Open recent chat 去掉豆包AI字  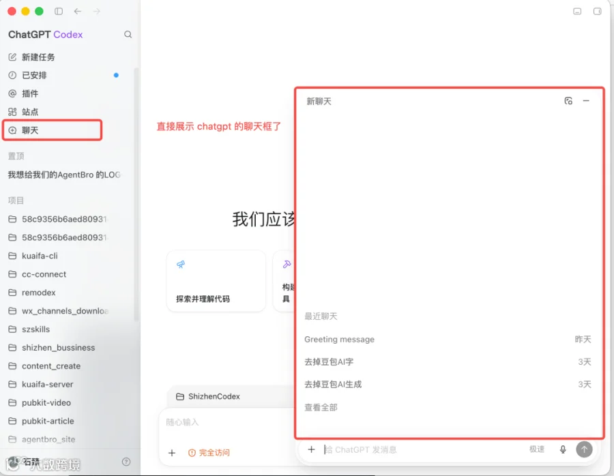448,362
